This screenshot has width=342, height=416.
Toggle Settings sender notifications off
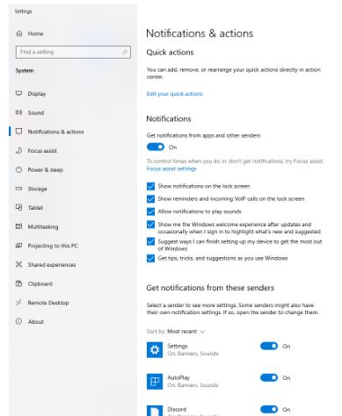(269, 346)
